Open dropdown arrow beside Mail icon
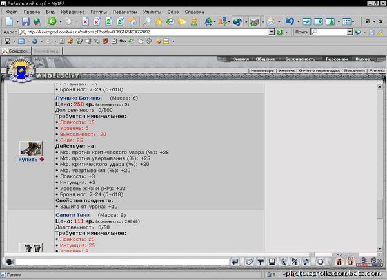This screenshot has height=280, width=387. tap(279, 22)
